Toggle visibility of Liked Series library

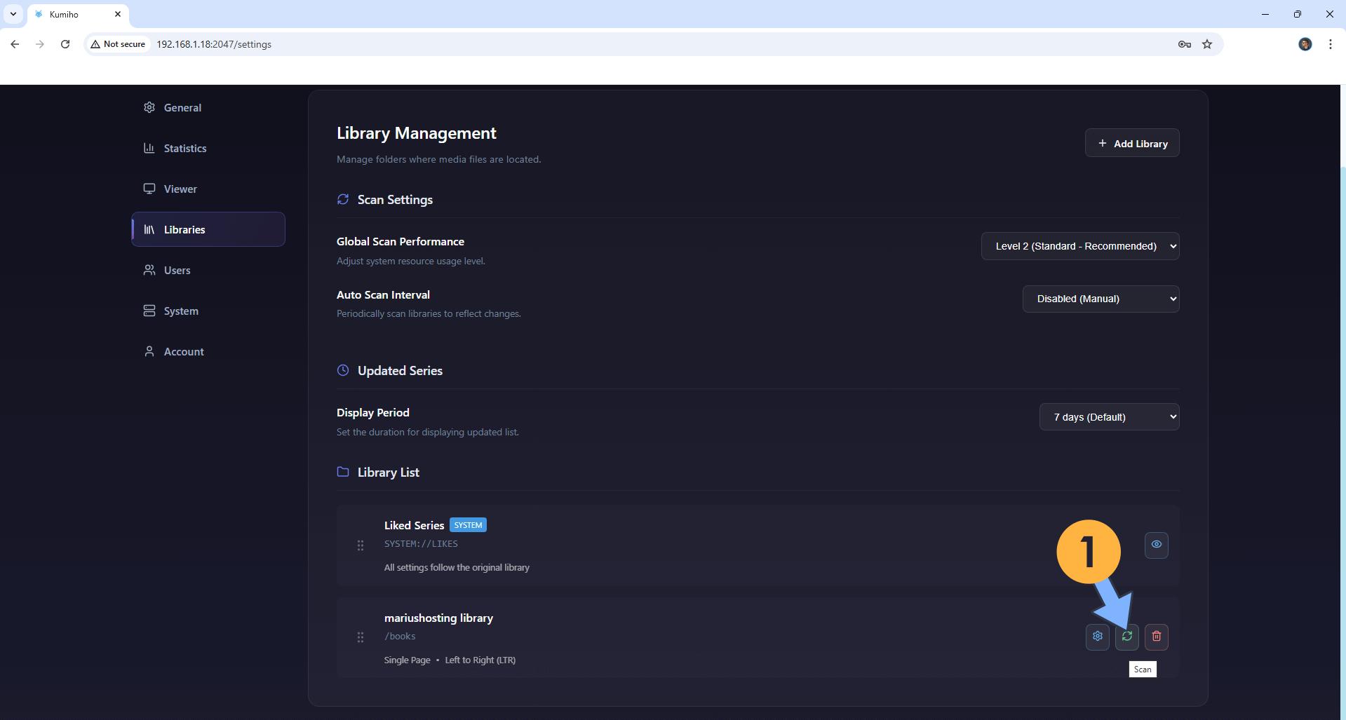coord(1156,545)
